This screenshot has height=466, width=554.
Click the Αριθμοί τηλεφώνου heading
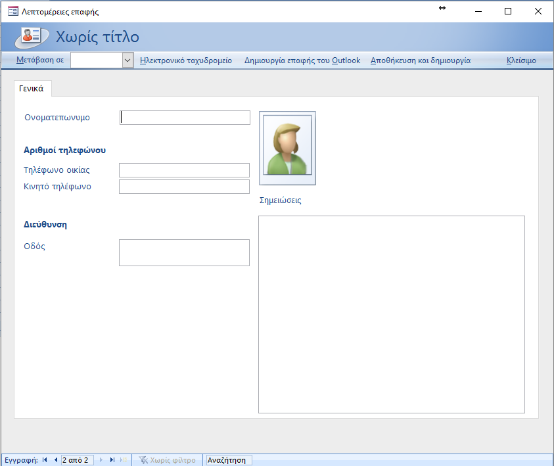[x=64, y=150]
